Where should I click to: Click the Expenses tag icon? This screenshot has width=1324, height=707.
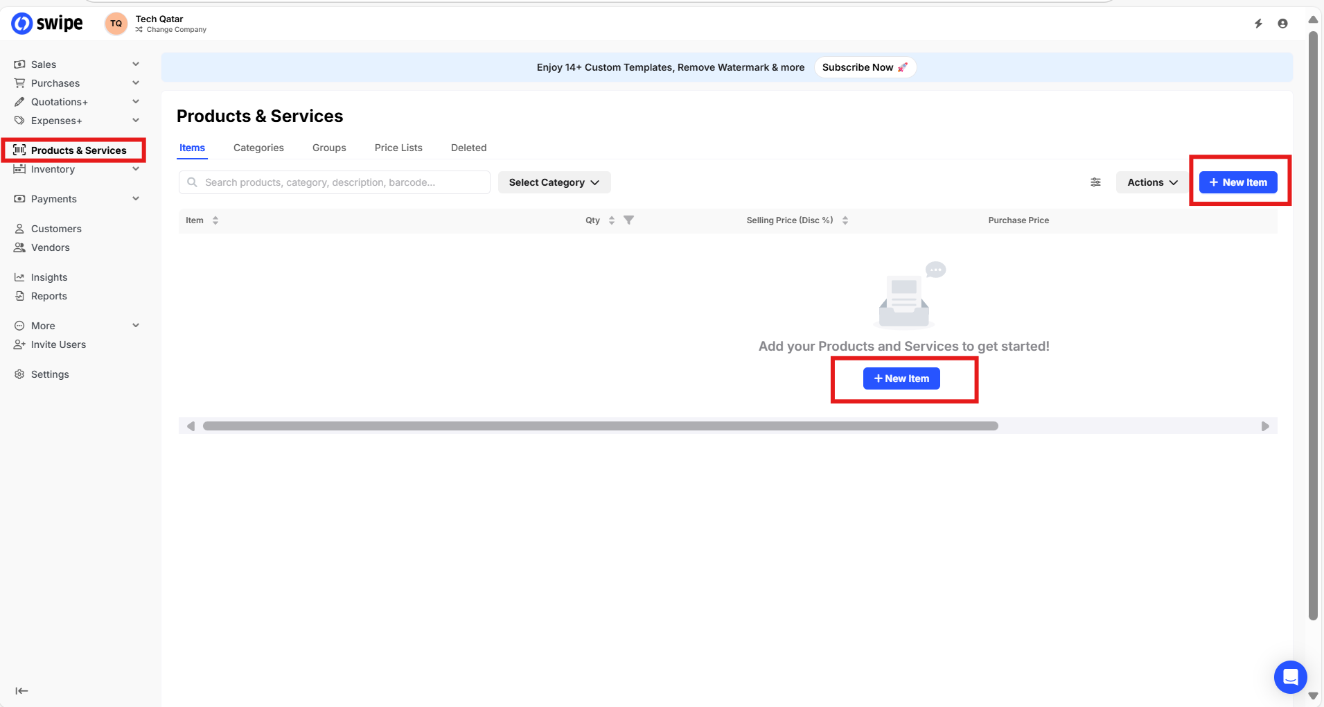tap(19, 121)
